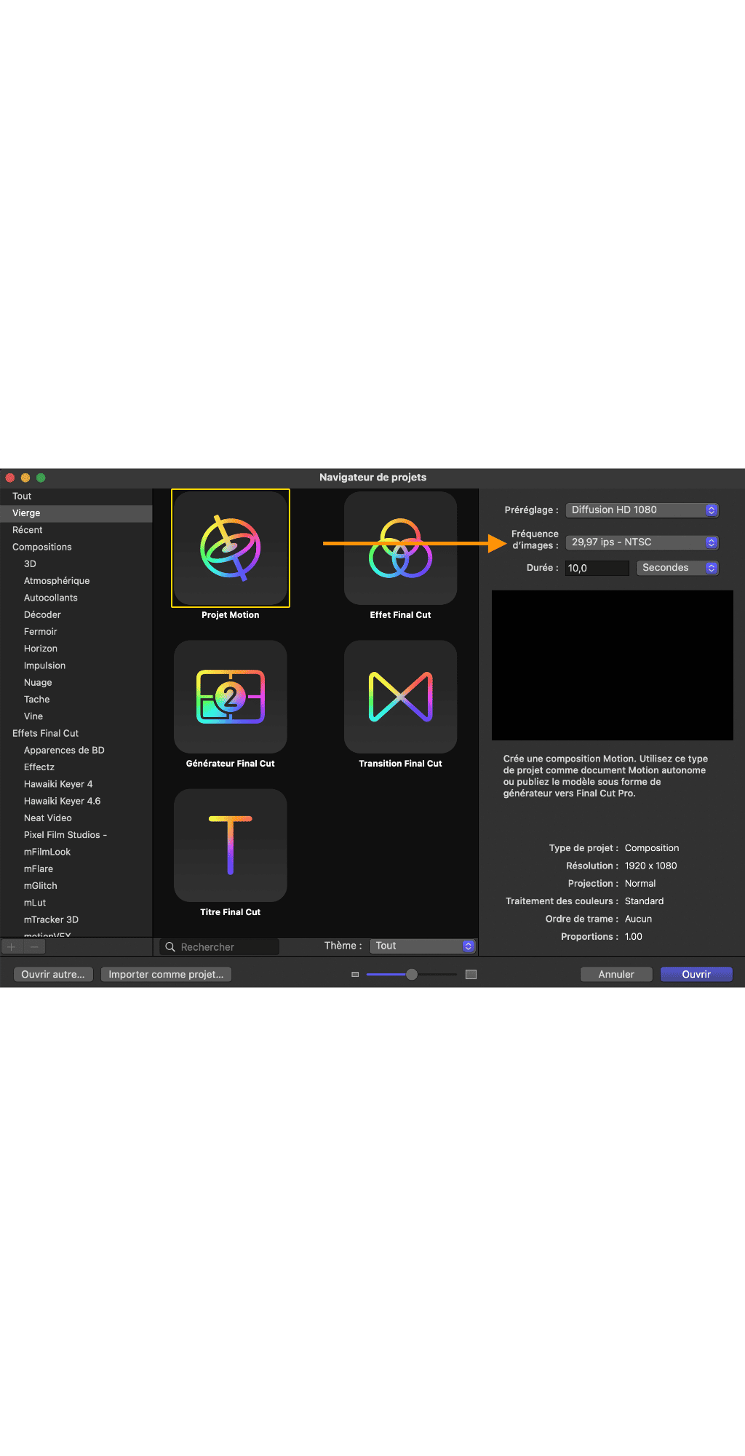Click the black preview area
This screenshot has width=745, height=1456.
pyautogui.click(x=613, y=665)
